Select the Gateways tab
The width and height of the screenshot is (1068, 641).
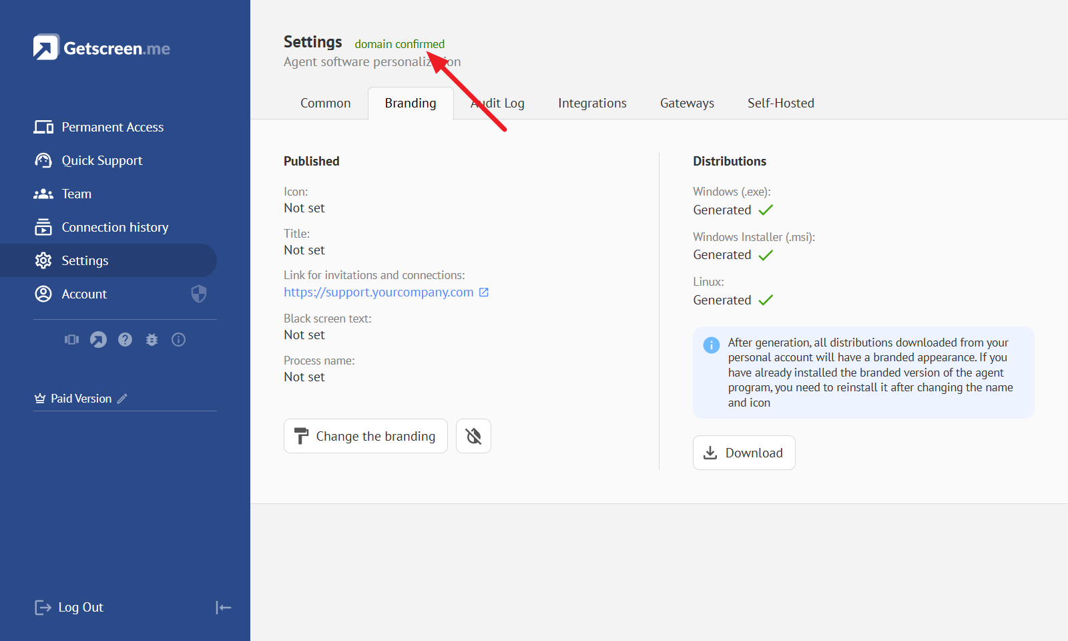tap(687, 103)
